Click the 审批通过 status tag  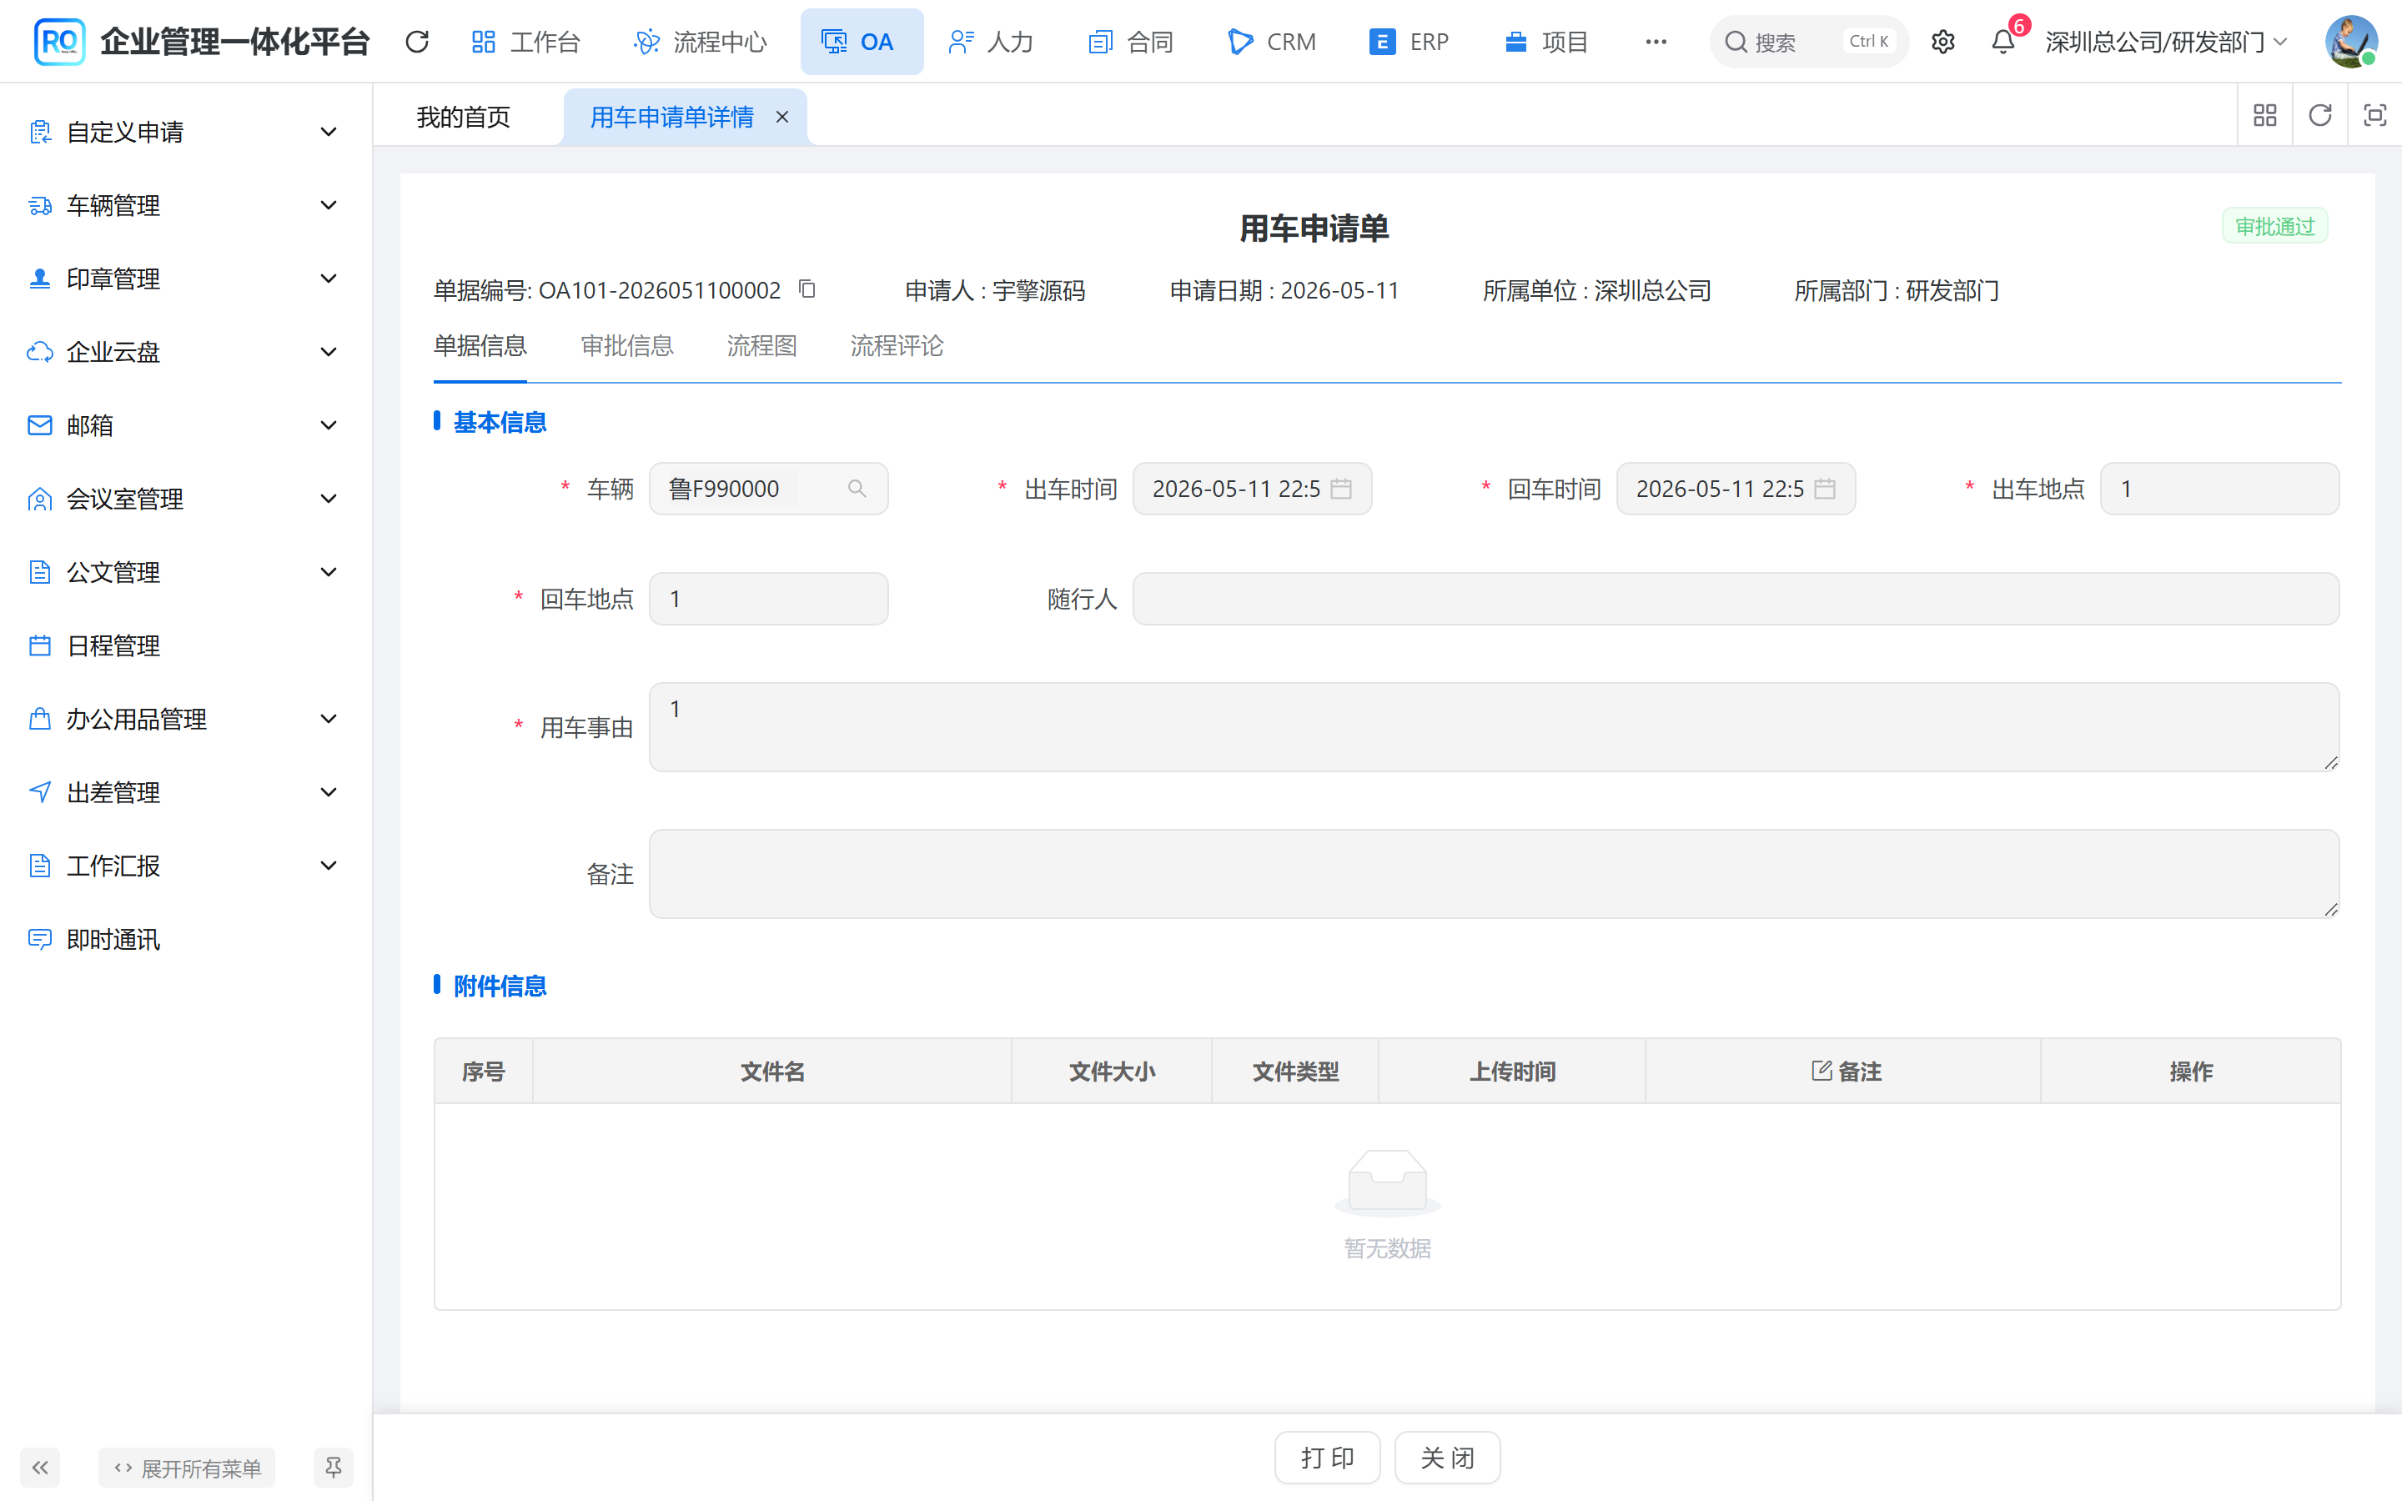click(2274, 226)
